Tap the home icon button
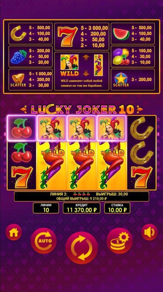The image size is (163, 292). pyautogui.click(x=14, y=232)
